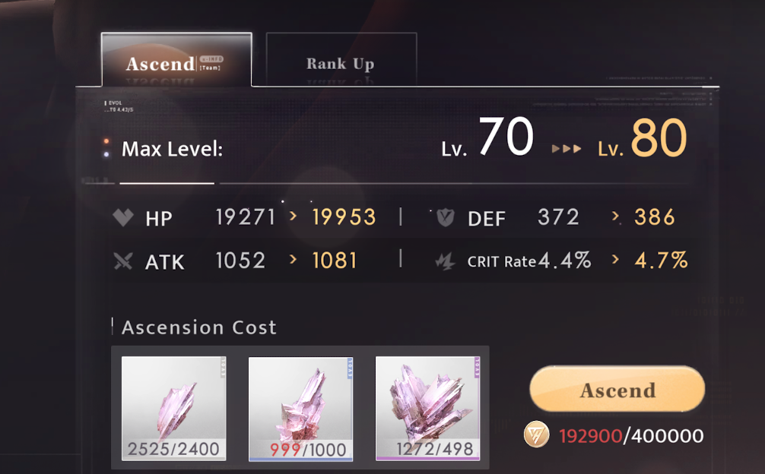Switch to the Rank Up tab

(x=341, y=59)
